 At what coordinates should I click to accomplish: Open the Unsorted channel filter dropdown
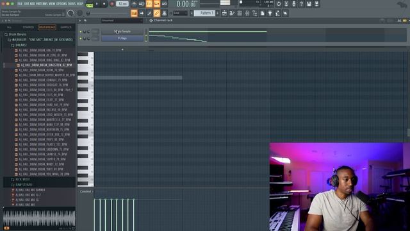point(122,21)
